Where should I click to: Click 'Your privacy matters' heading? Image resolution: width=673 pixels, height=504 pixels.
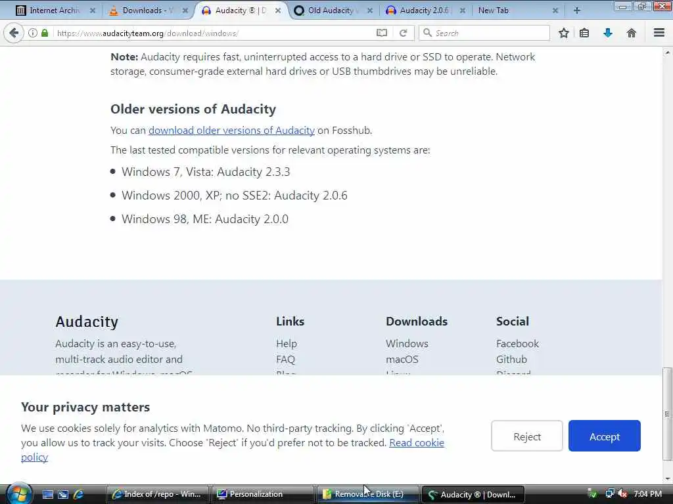pos(85,407)
